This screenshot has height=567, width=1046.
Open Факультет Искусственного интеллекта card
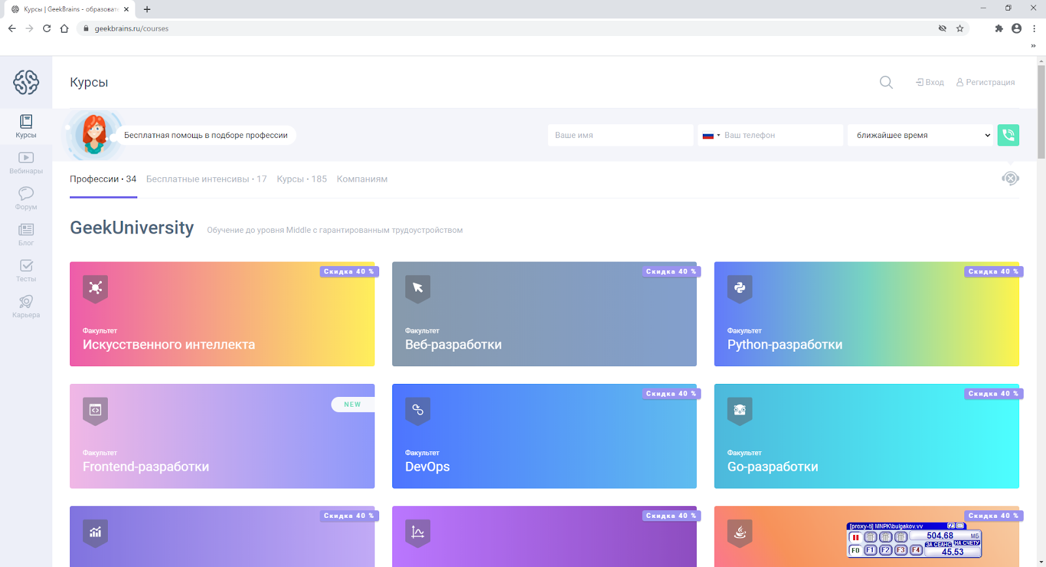click(x=222, y=314)
